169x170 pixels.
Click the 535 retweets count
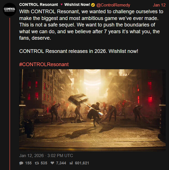point(44,163)
